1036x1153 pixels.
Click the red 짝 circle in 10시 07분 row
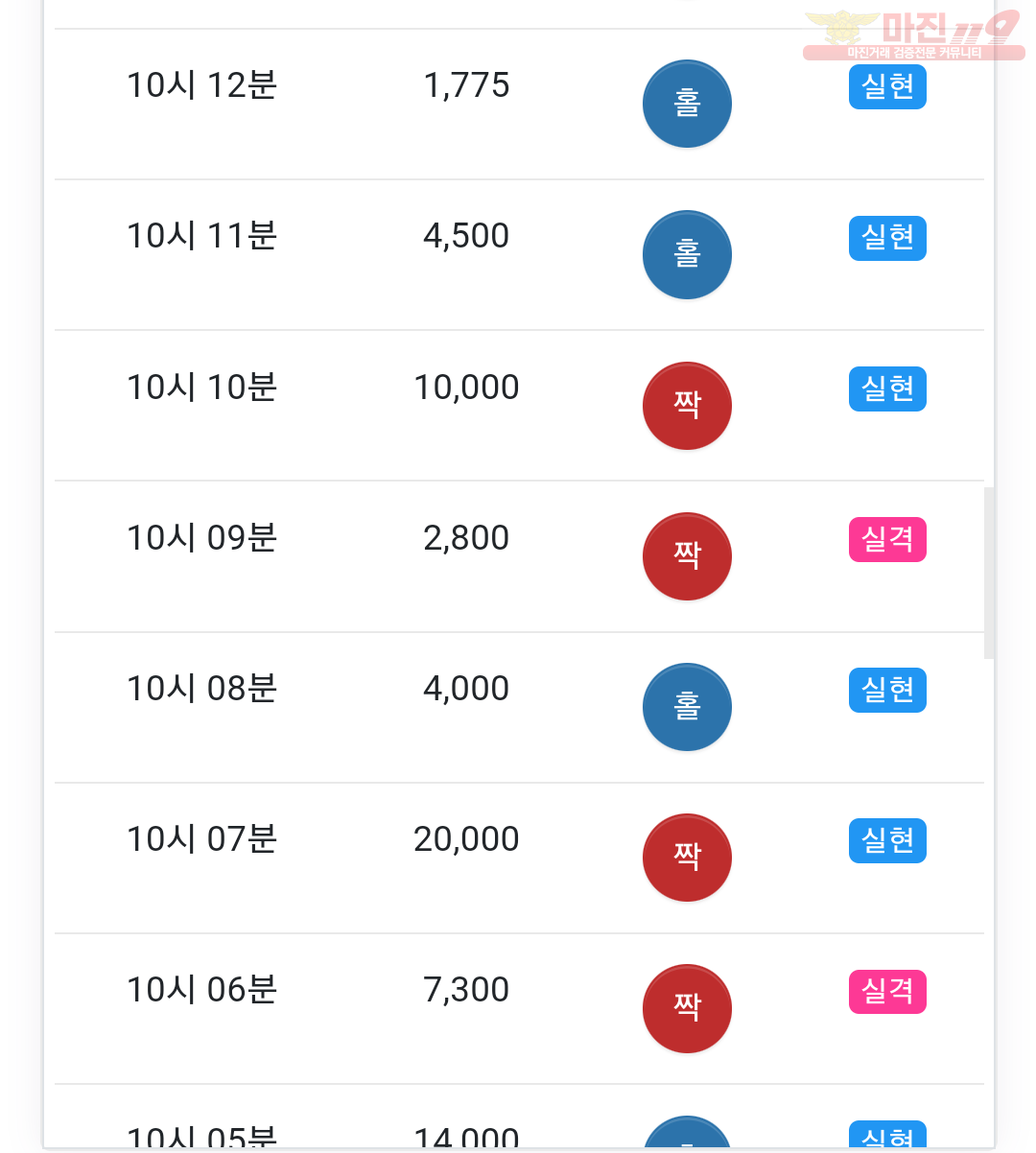coord(687,858)
